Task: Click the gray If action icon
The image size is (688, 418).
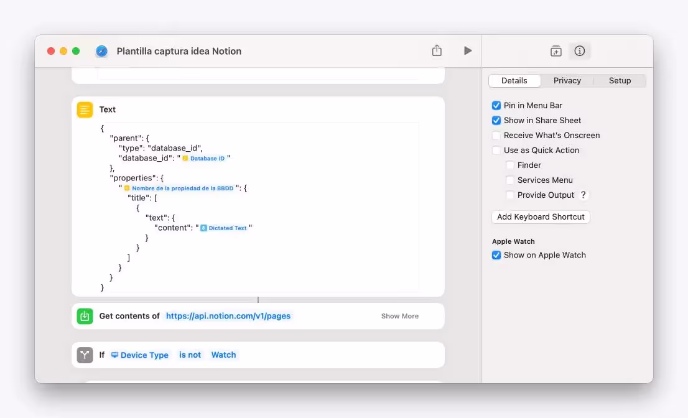Action: coord(85,355)
